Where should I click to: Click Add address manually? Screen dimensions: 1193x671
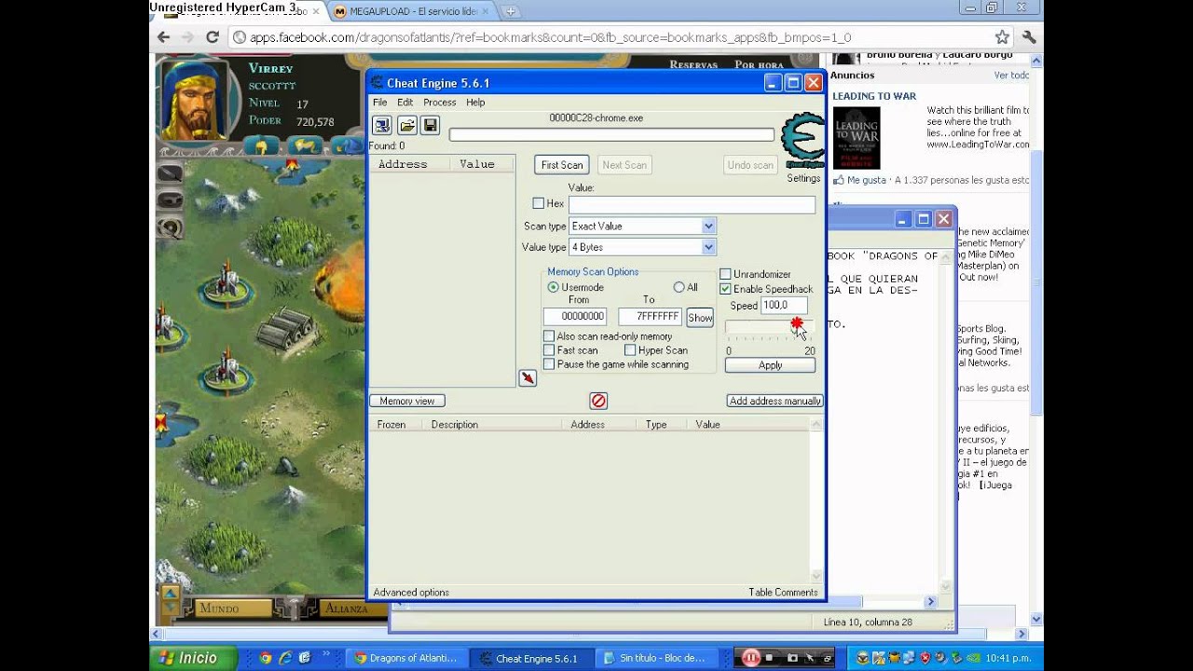point(775,401)
